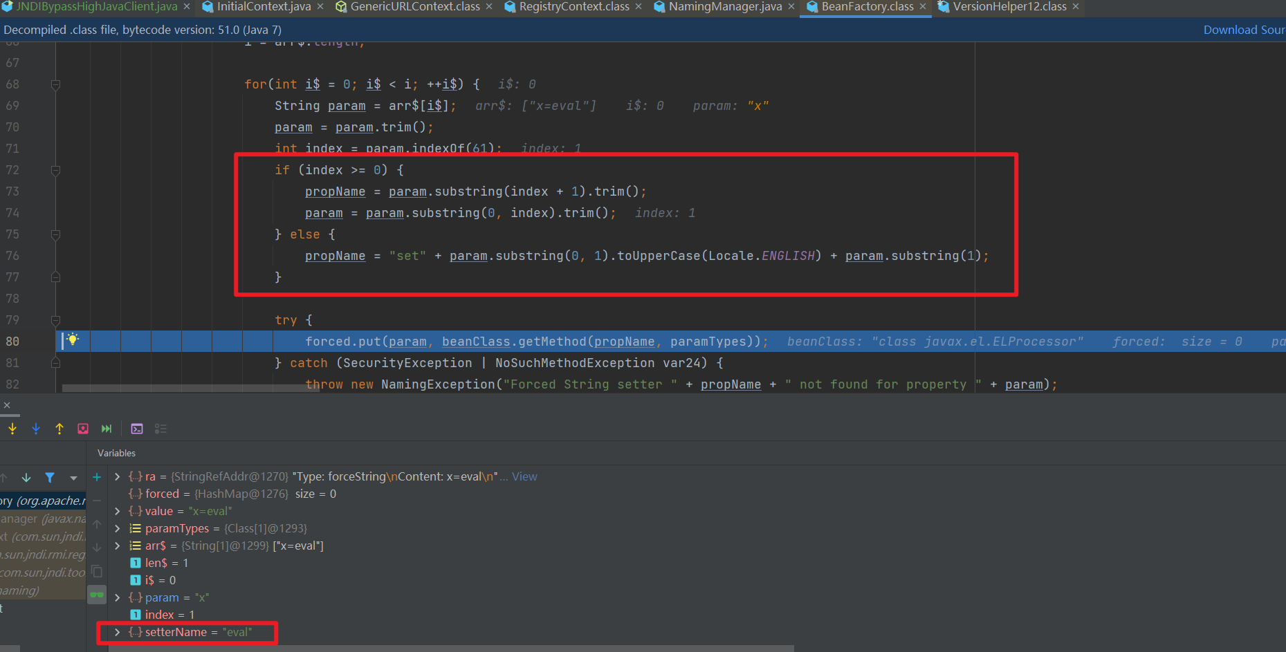Click the pink Drop Frame icon
The height and width of the screenshot is (652, 1286).
coord(83,429)
